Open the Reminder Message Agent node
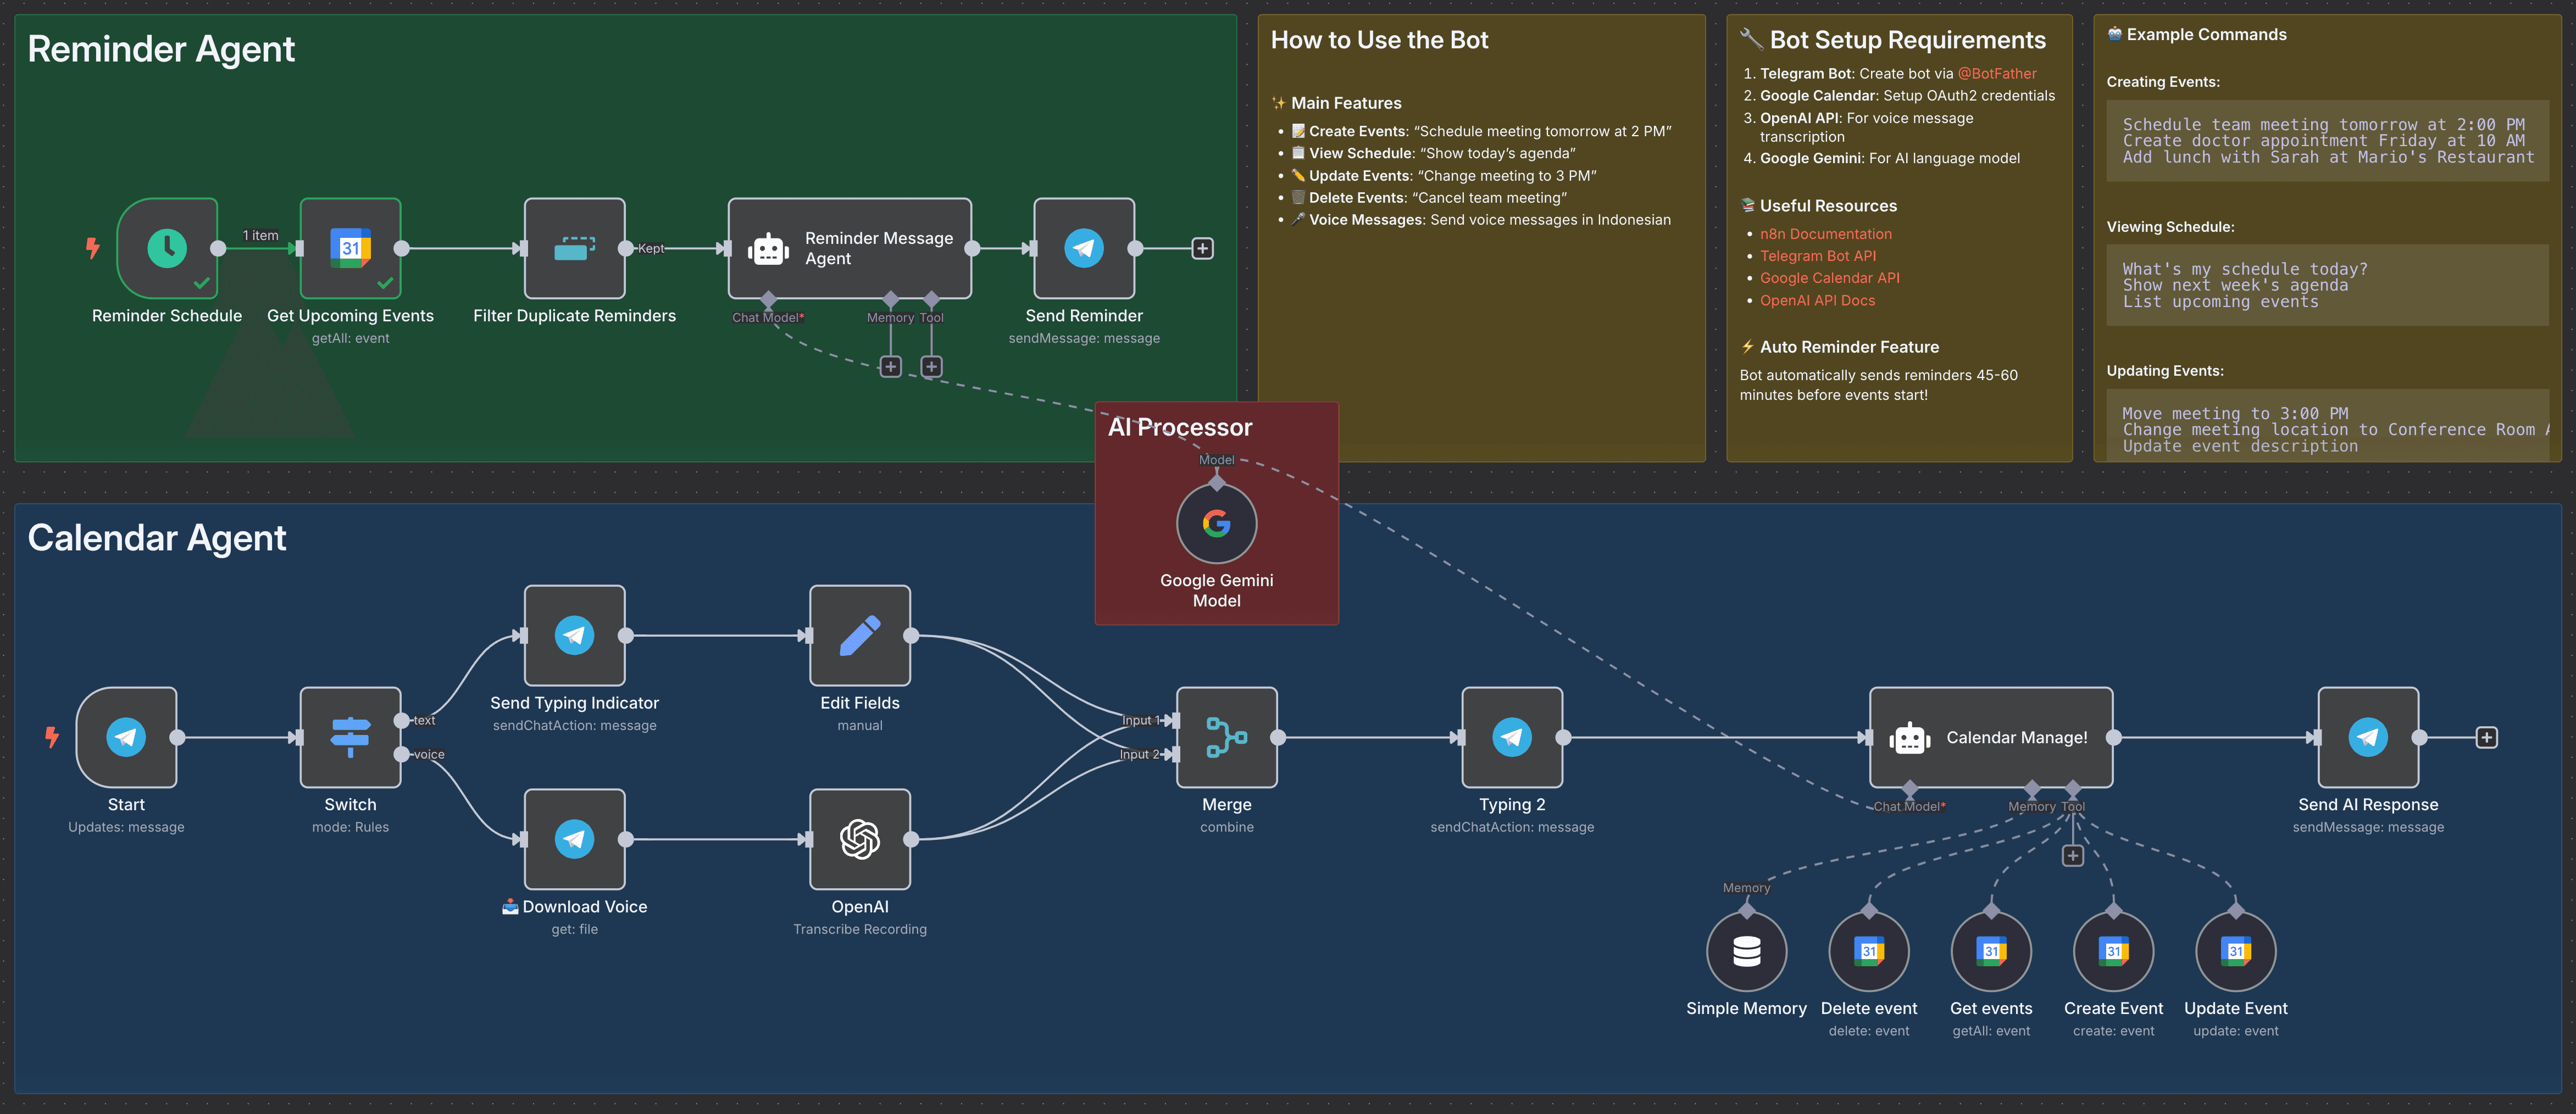2576x1114 pixels. pos(849,248)
